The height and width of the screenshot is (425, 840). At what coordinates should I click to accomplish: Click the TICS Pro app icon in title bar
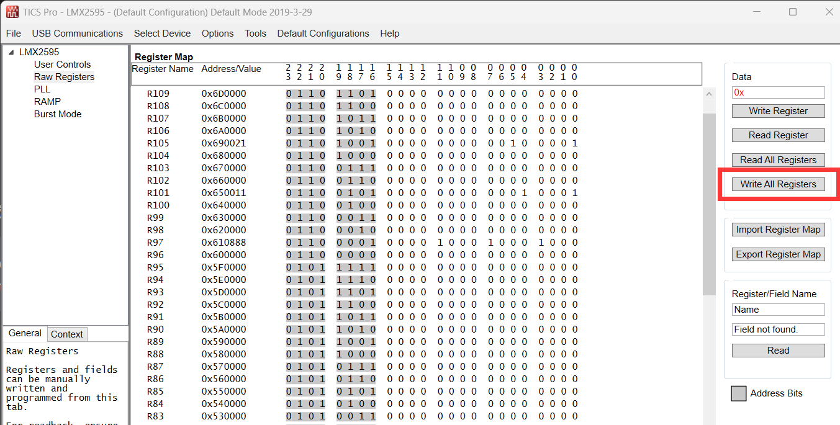[12, 12]
